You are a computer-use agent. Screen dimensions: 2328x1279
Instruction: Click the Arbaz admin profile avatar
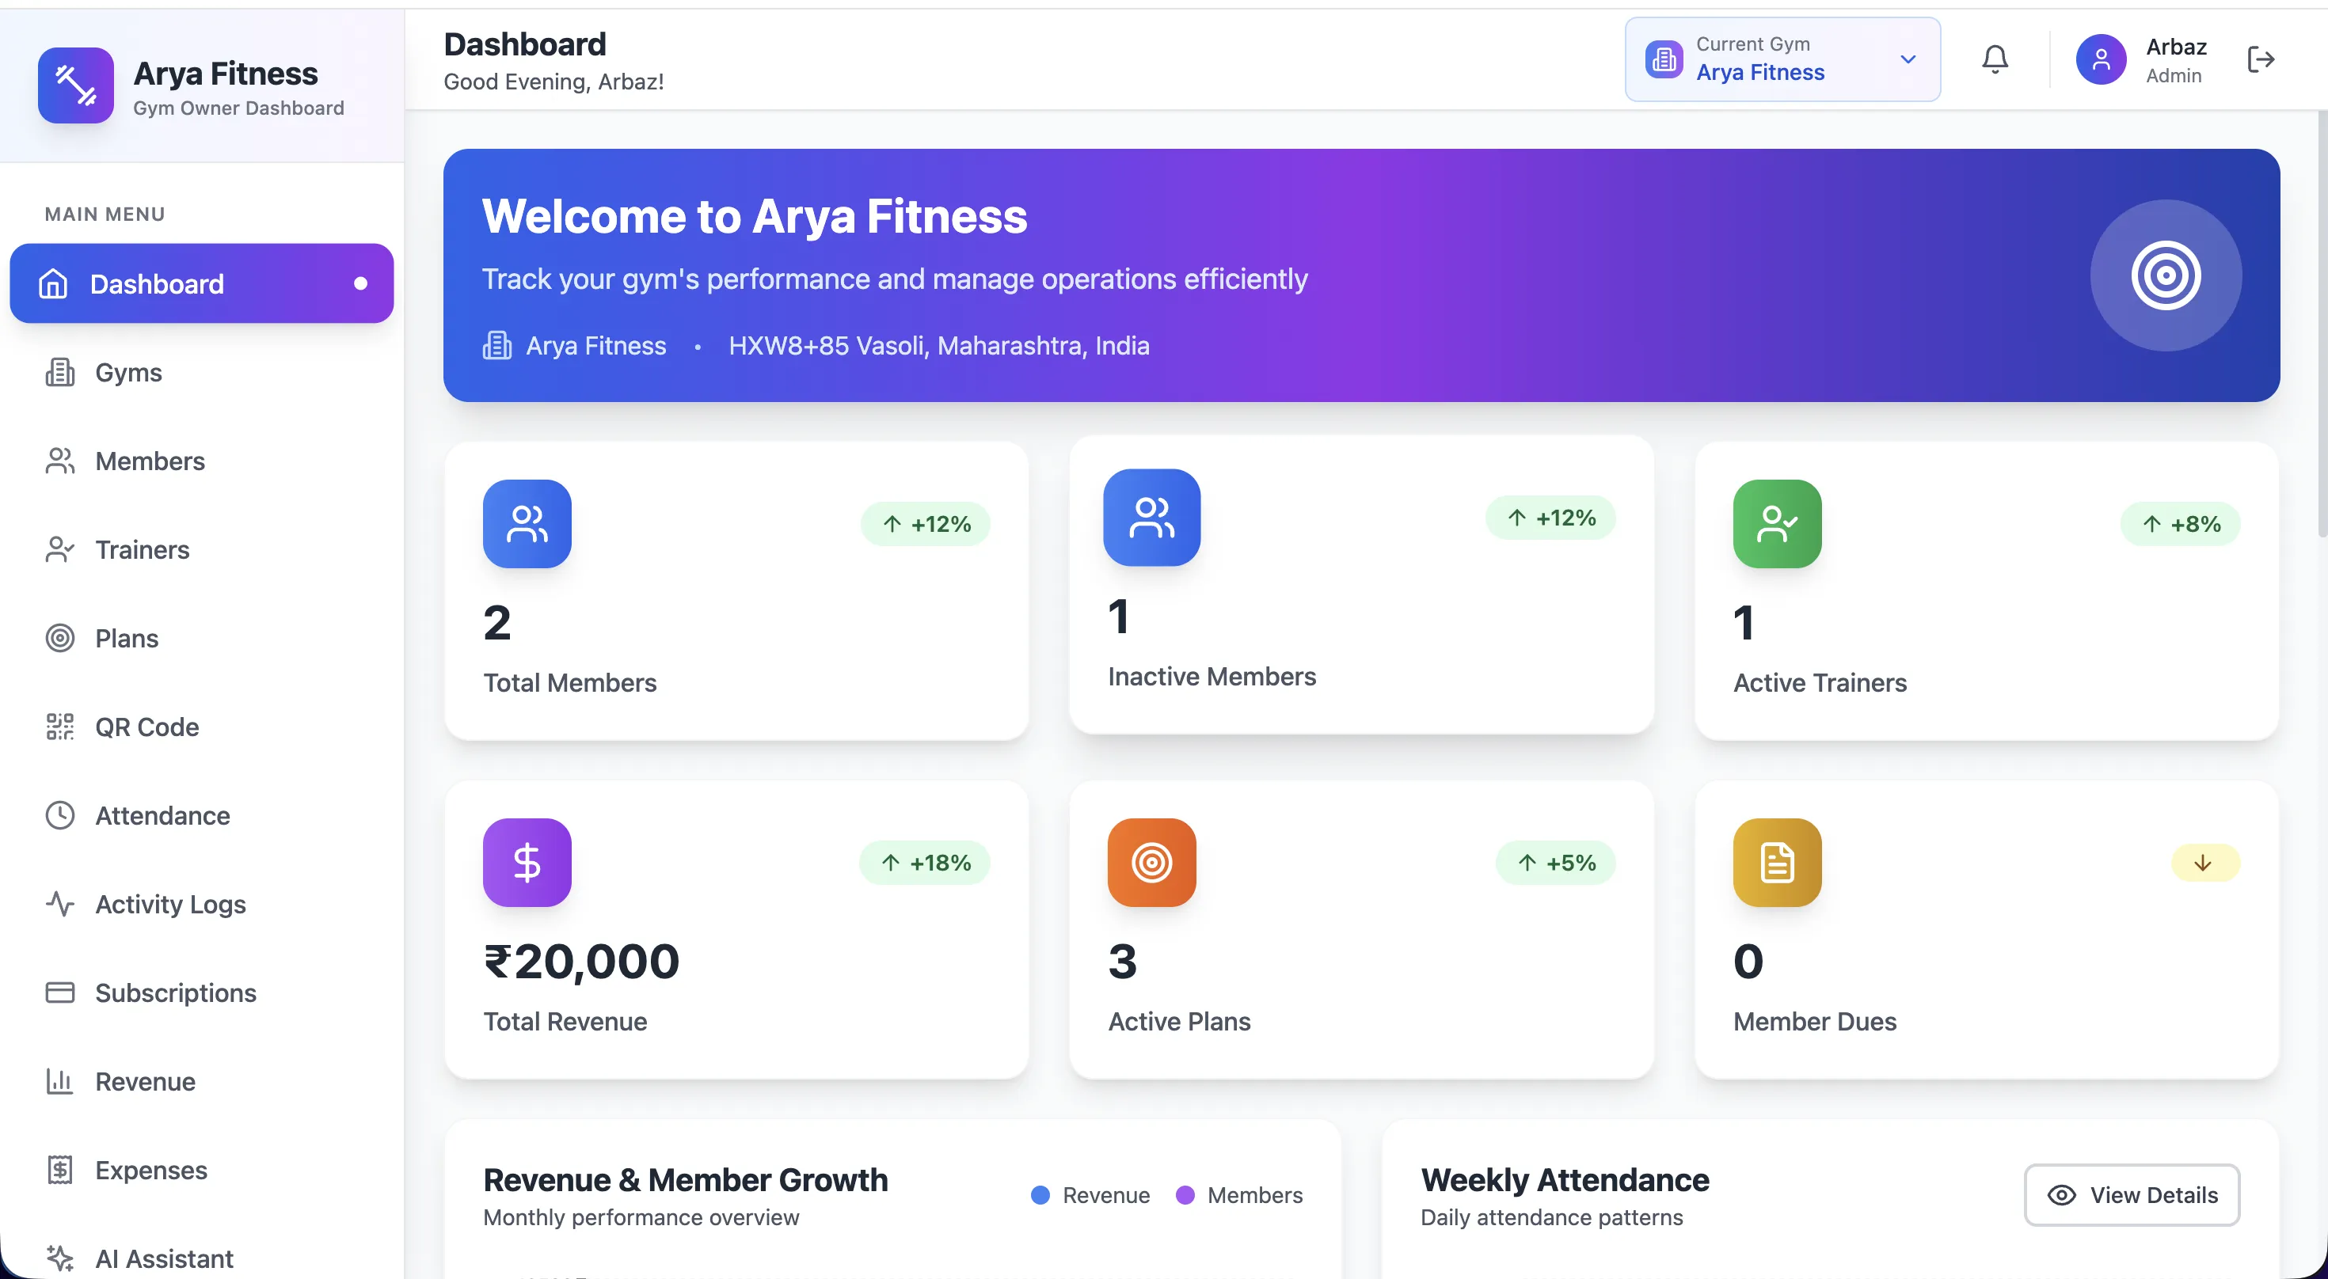click(2102, 59)
